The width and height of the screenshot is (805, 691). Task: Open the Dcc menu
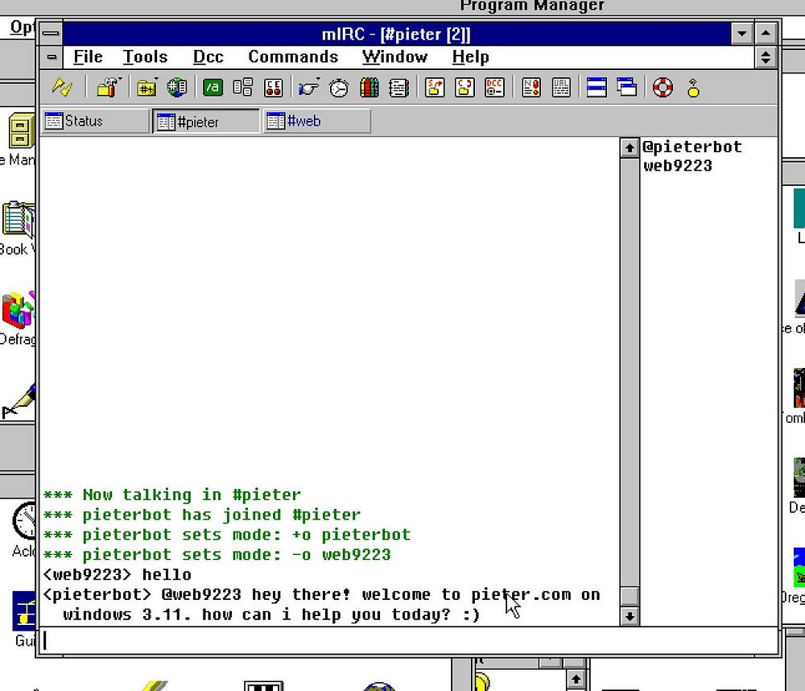[208, 57]
